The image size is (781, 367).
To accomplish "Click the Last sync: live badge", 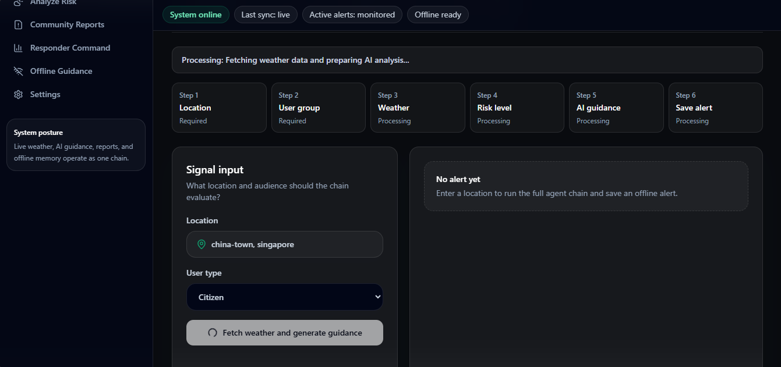I will (x=266, y=15).
